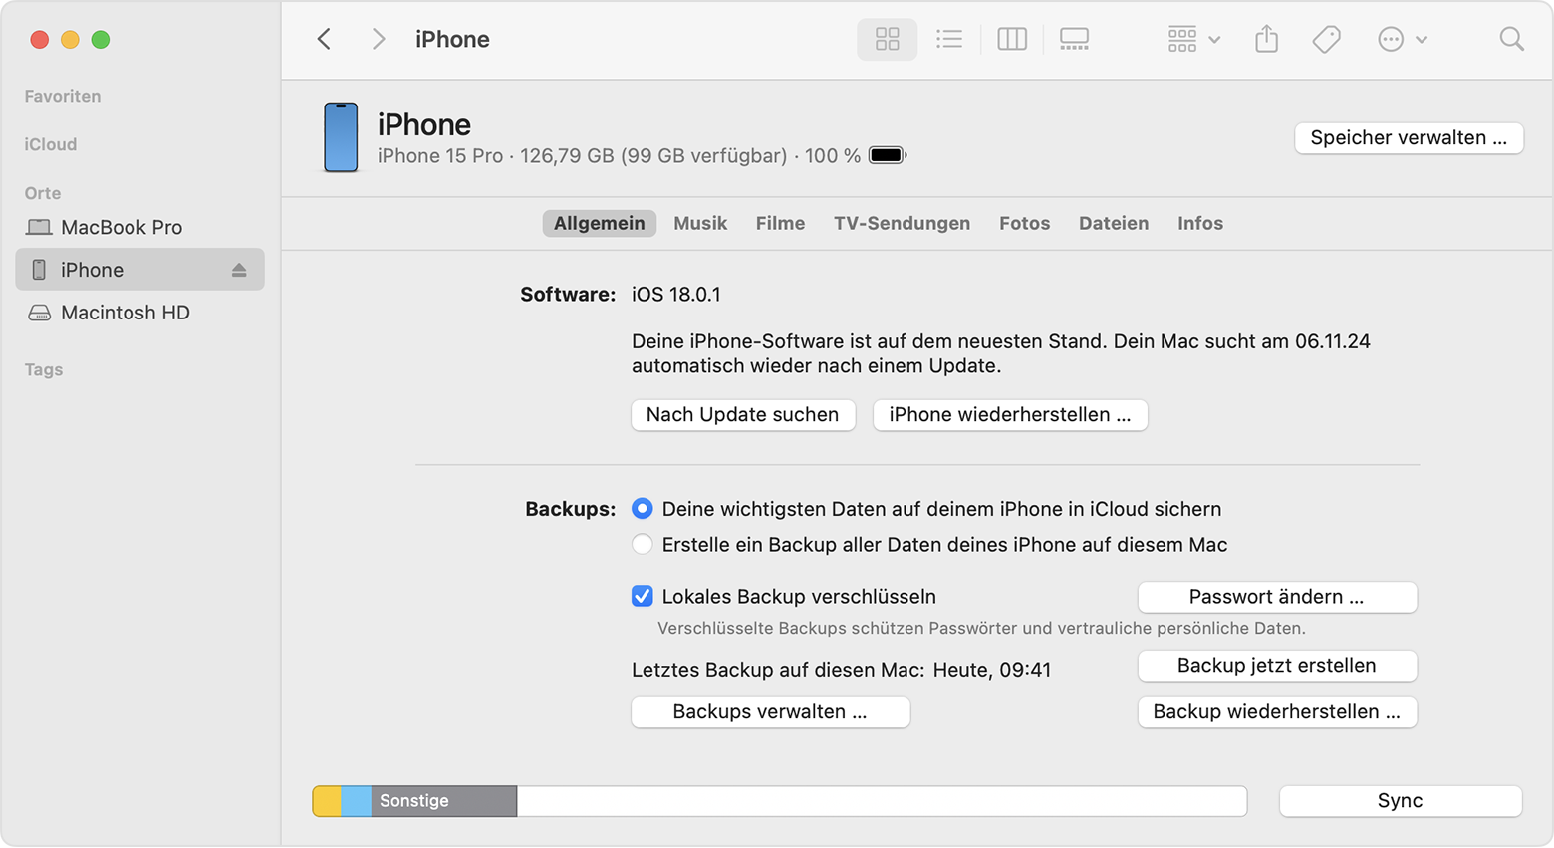The height and width of the screenshot is (848, 1554).
Task: Click the Tags toolbar icon
Action: click(x=1326, y=39)
